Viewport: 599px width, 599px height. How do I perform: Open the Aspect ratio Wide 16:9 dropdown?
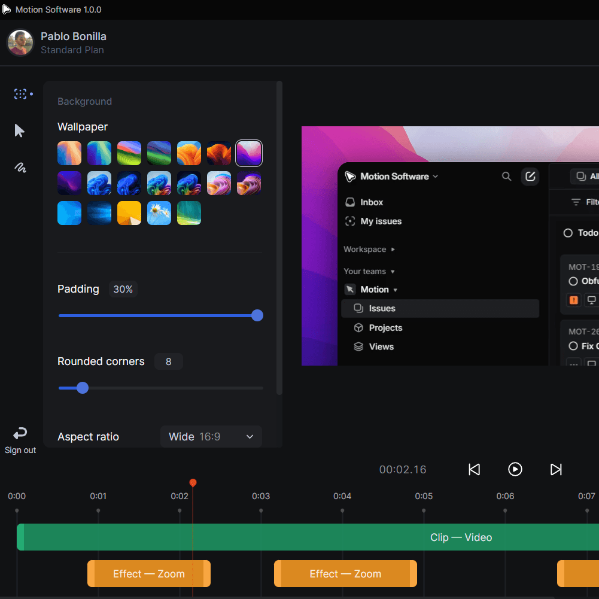(x=211, y=437)
